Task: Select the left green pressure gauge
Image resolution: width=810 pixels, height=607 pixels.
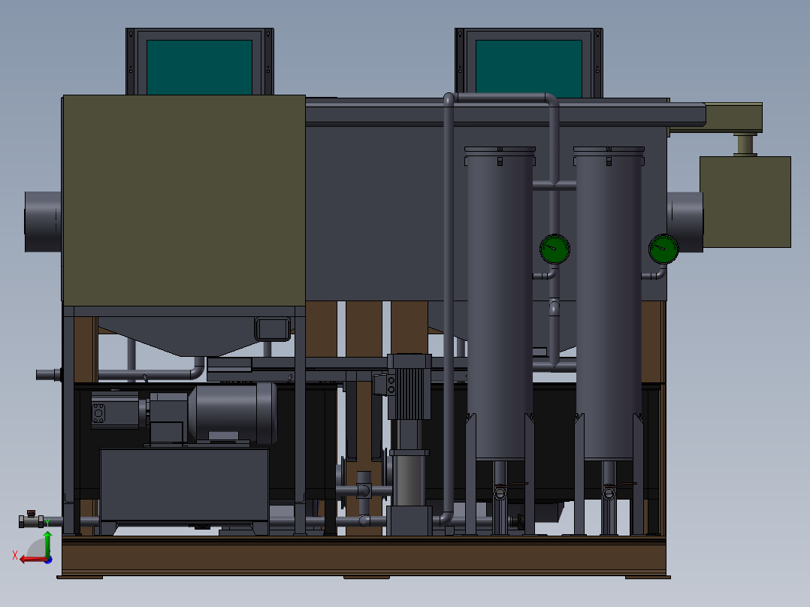Action: click(x=555, y=249)
